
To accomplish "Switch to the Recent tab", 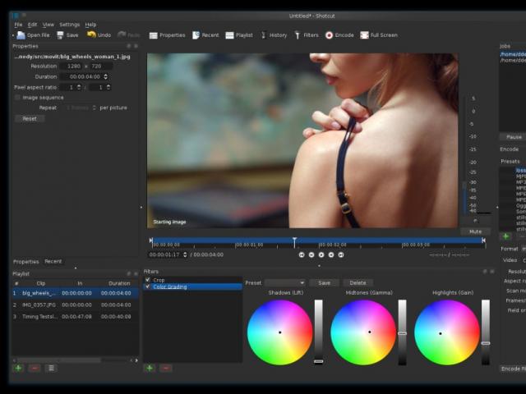I will click(x=53, y=261).
